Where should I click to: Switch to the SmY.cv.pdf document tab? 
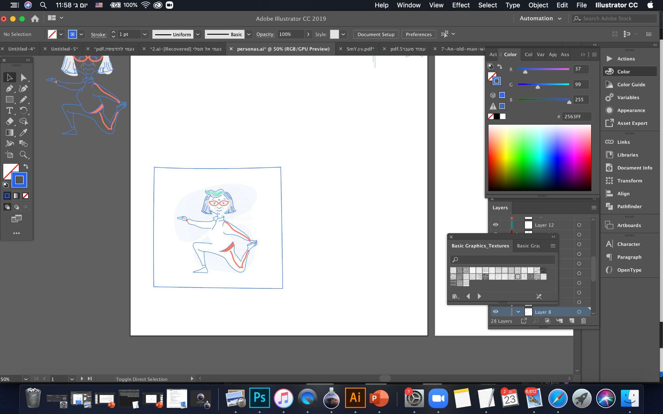click(360, 49)
